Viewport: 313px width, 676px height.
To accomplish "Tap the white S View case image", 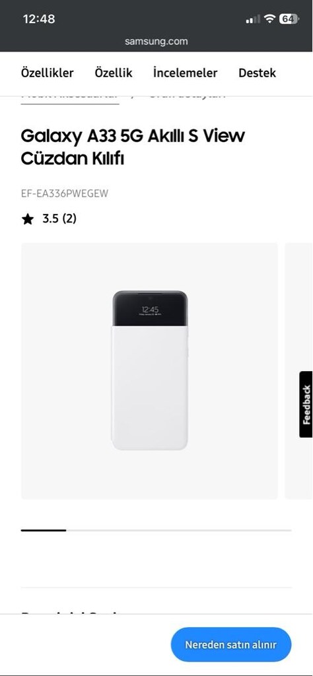I will (x=150, y=371).
